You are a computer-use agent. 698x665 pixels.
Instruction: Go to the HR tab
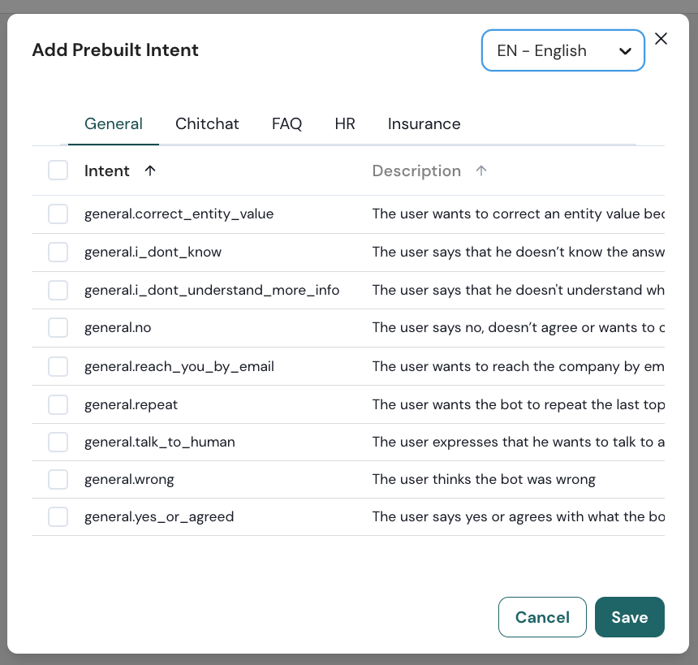[345, 124]
